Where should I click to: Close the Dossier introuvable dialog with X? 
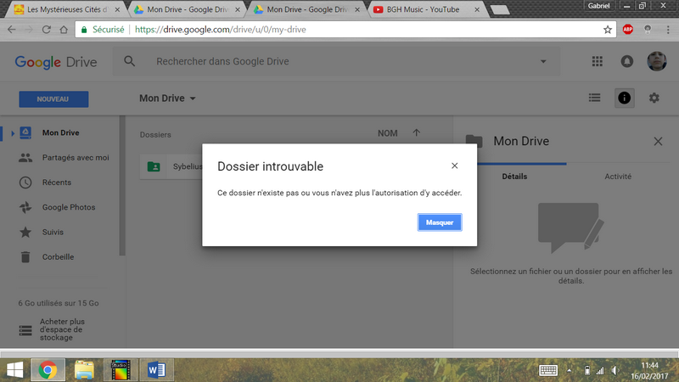[x=455, y=166]
